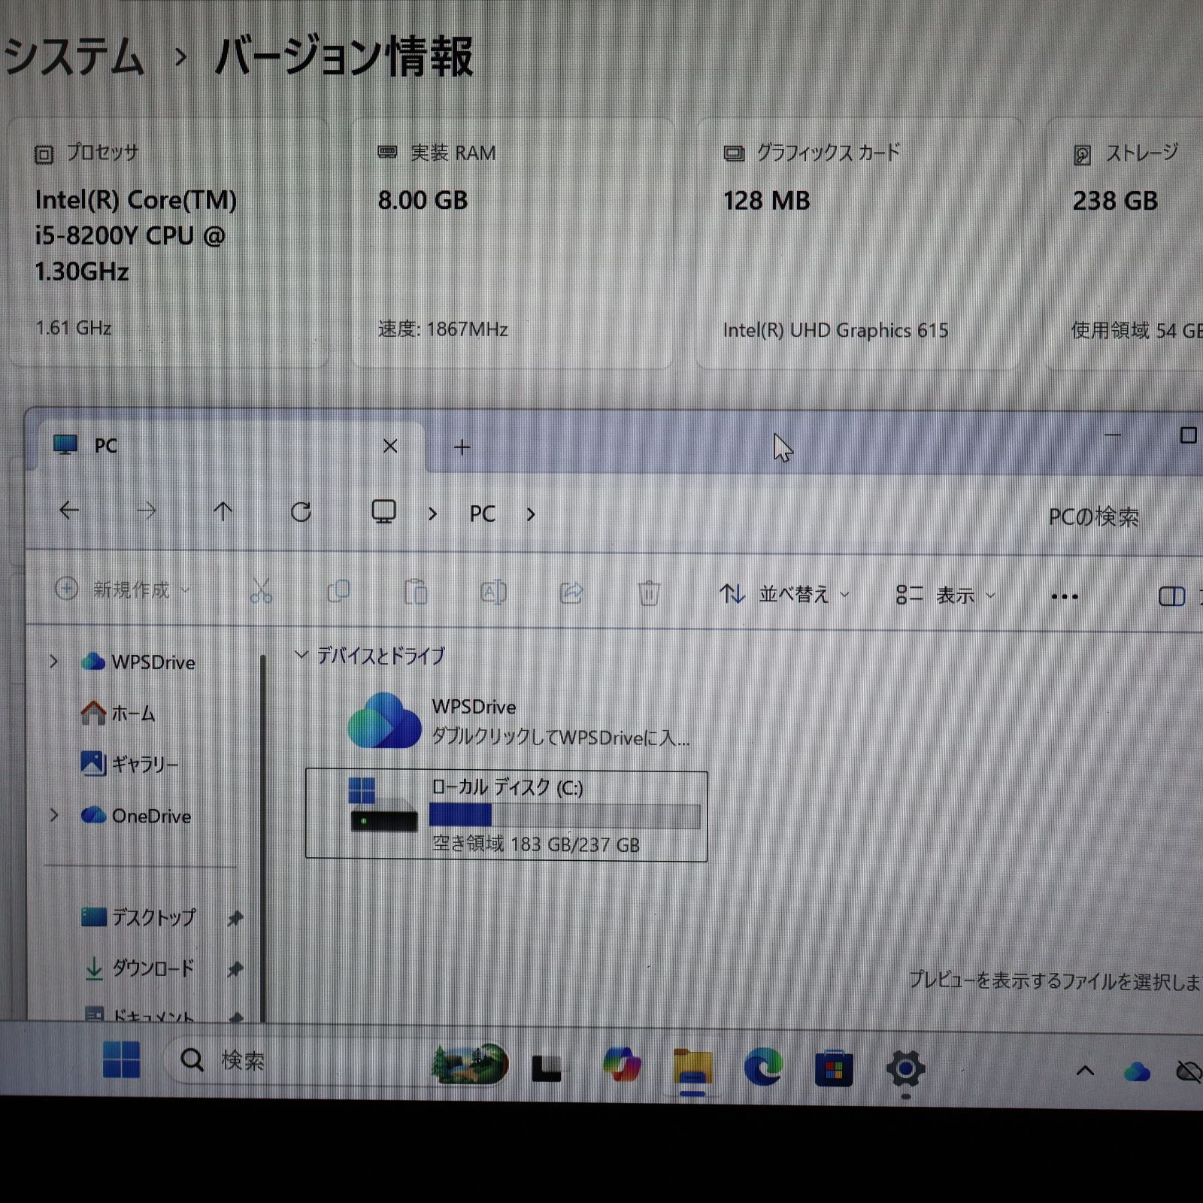Image resolution: width=1203 pixels, height=1203 pixels.
Task: Launch Microsoft Edge from taskbar
Action: [x=763, y=1068]
